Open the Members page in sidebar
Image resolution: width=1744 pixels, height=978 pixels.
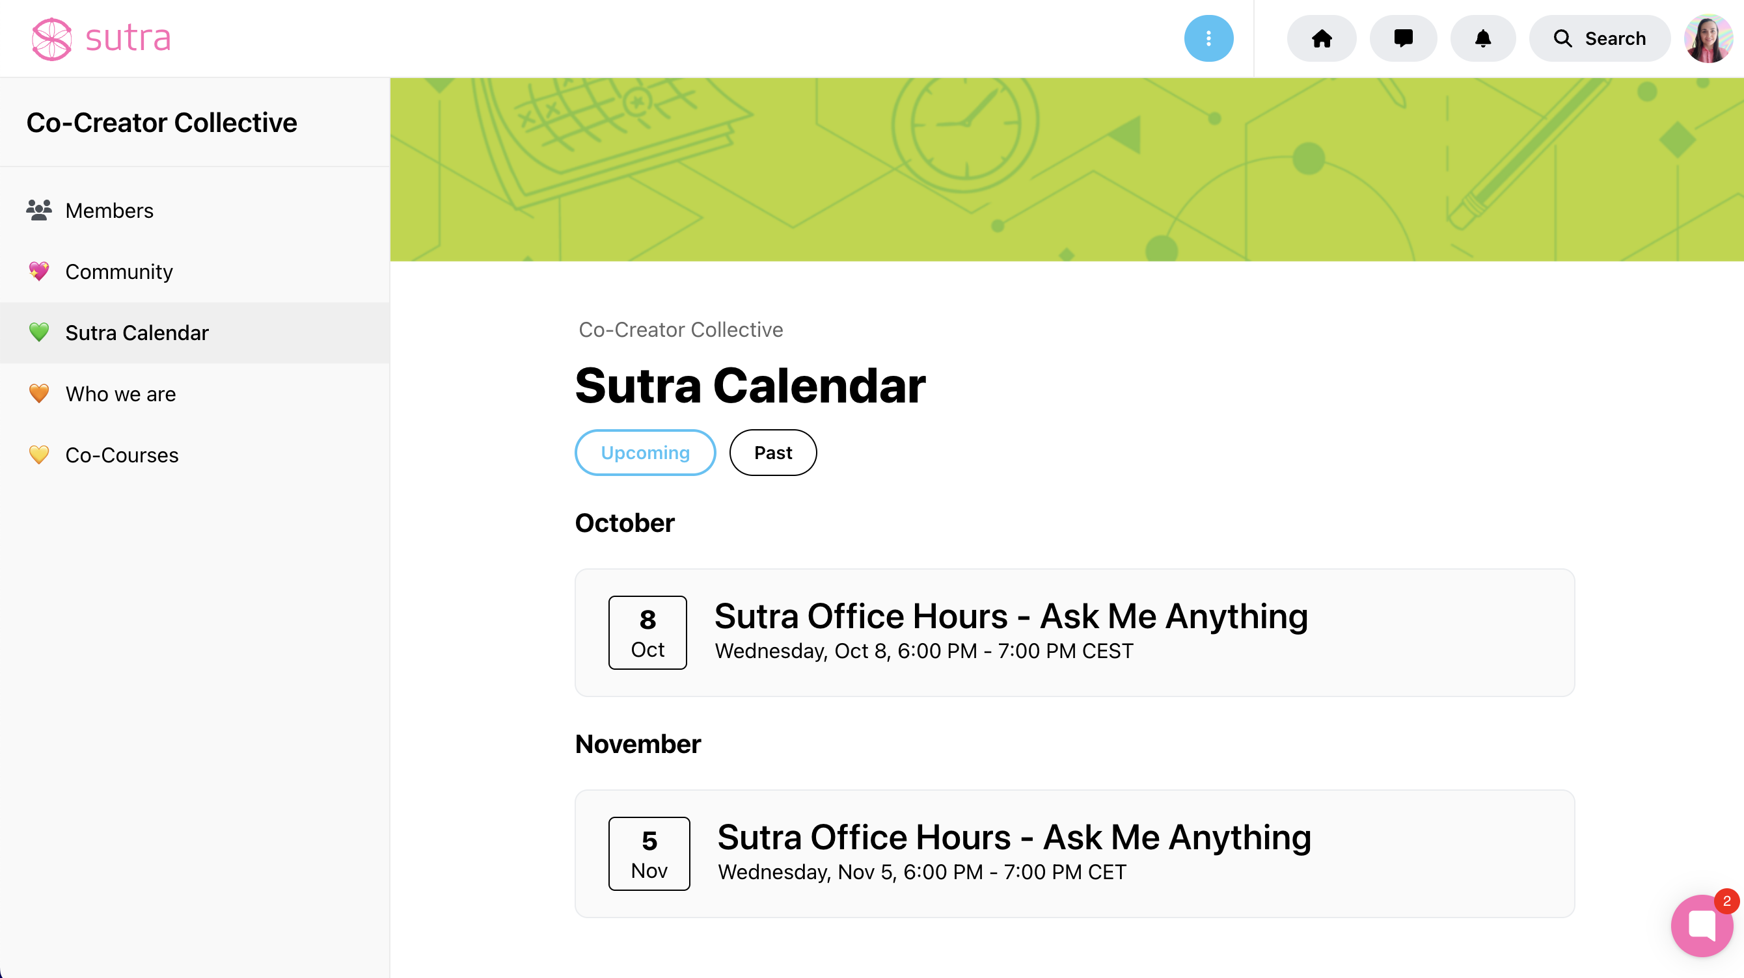[x=109, y=210]
